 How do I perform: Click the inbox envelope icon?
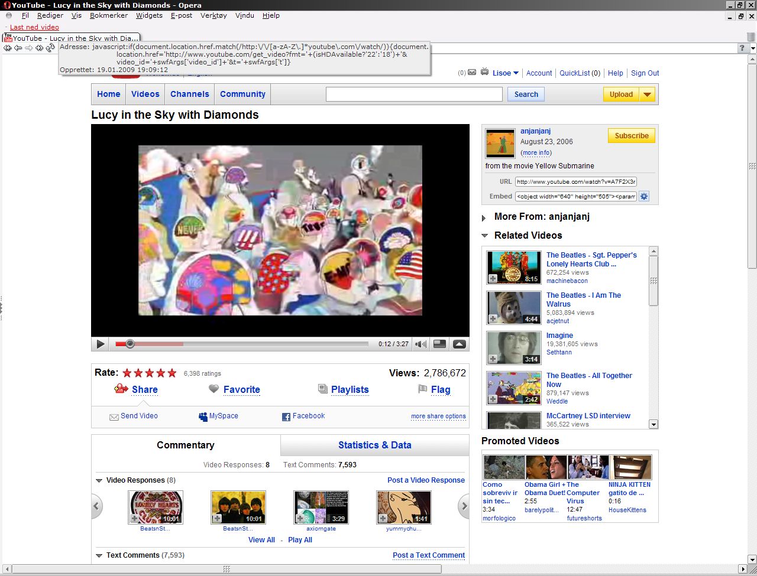(472, 73)
